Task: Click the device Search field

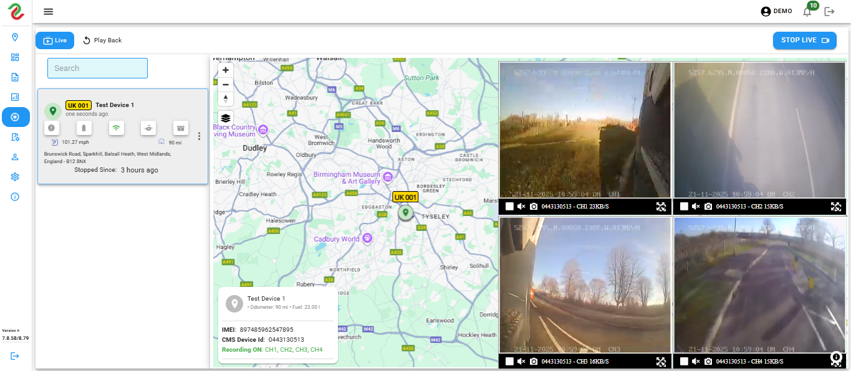Action: point(97,68)
